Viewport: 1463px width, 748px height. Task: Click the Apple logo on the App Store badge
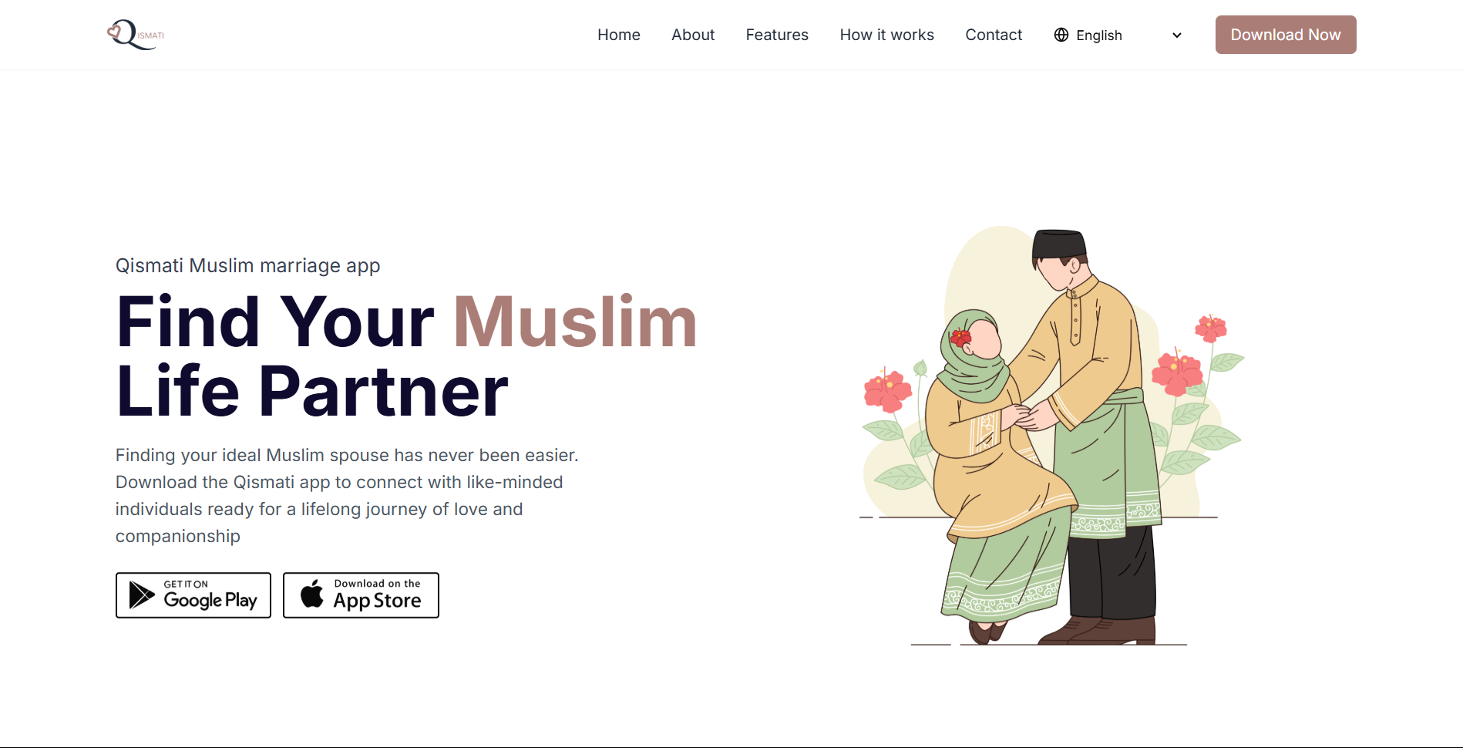pyautogui.click(x=312, y=594)
